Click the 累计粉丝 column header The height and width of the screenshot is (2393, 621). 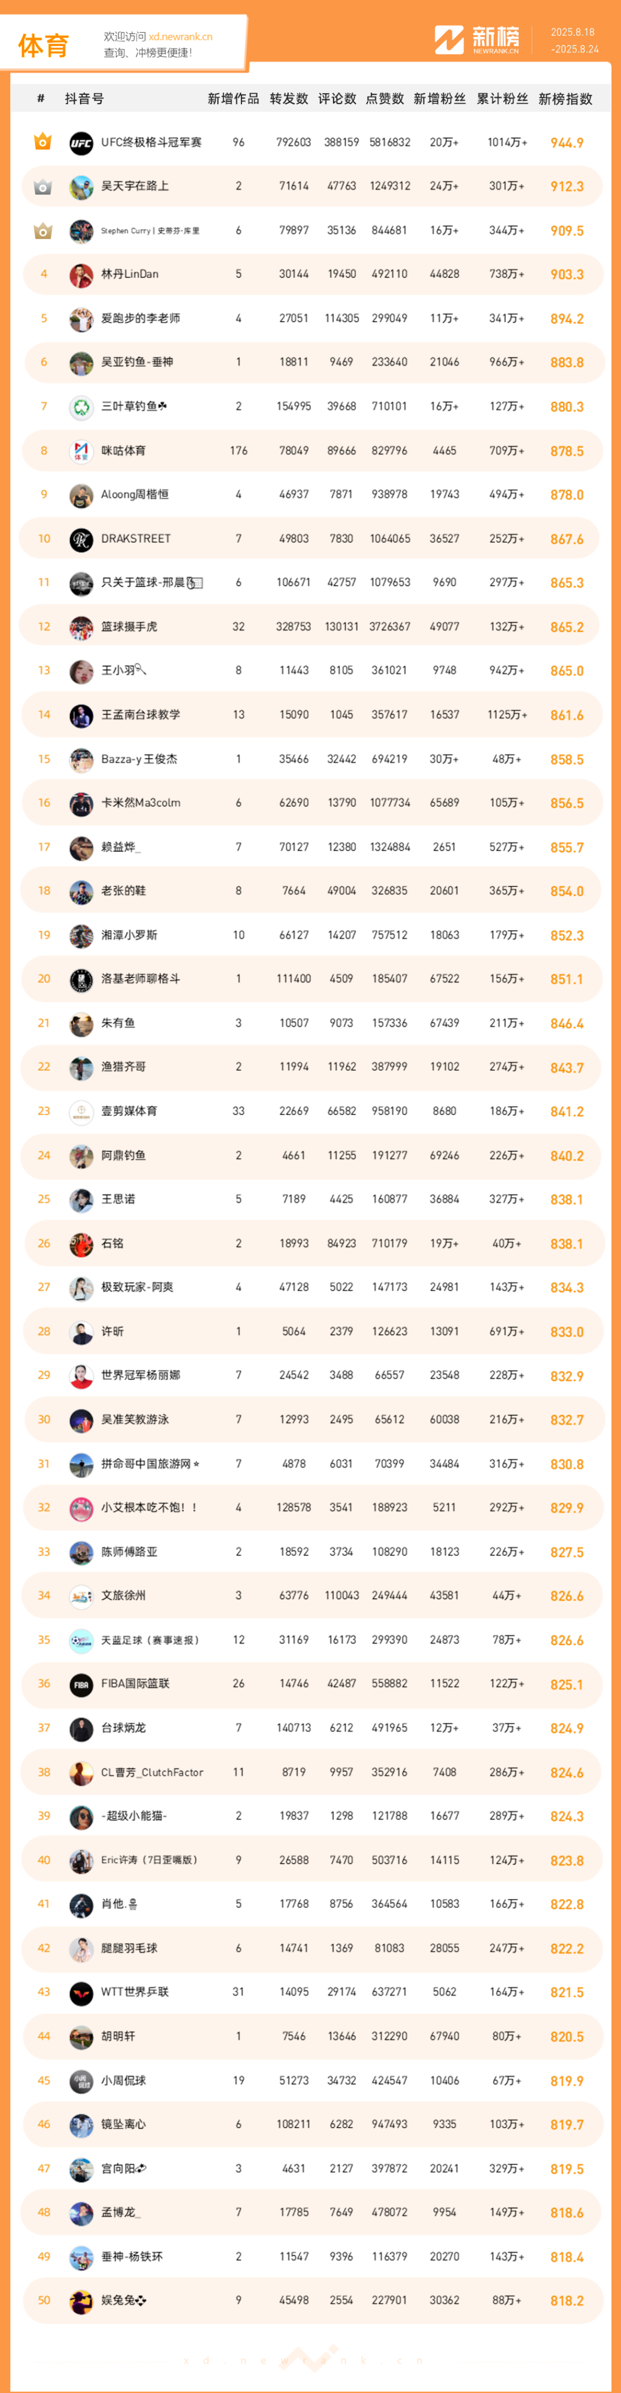point(502,98)
